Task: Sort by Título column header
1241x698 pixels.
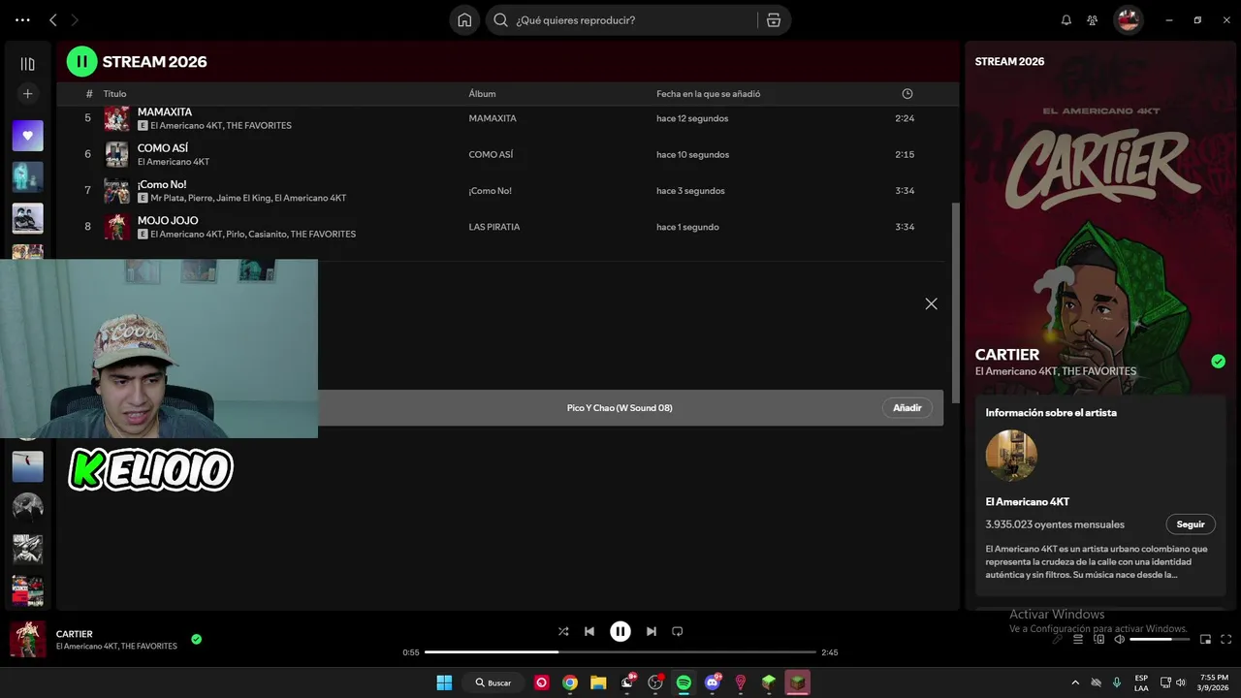Action: coord(114,94)
